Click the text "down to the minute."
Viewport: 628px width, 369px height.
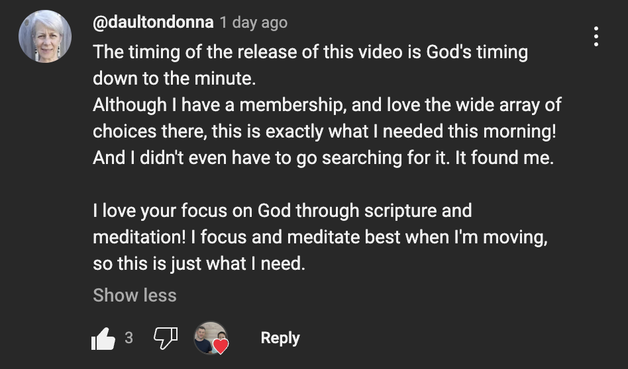click(174, 78)
